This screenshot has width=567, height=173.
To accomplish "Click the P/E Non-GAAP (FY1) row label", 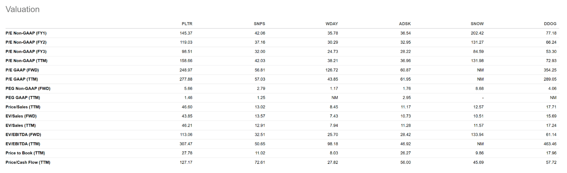I will (26, 33).
